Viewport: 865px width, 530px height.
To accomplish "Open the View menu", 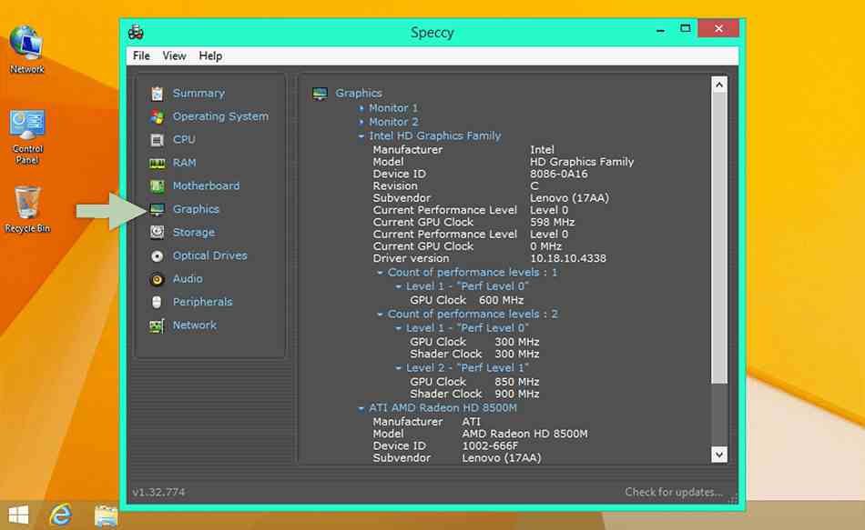I will coord(174,55).
